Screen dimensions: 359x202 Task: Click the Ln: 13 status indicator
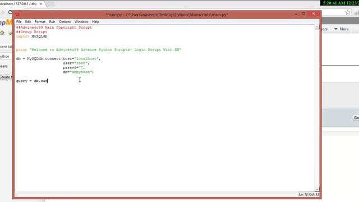[303, 195]
